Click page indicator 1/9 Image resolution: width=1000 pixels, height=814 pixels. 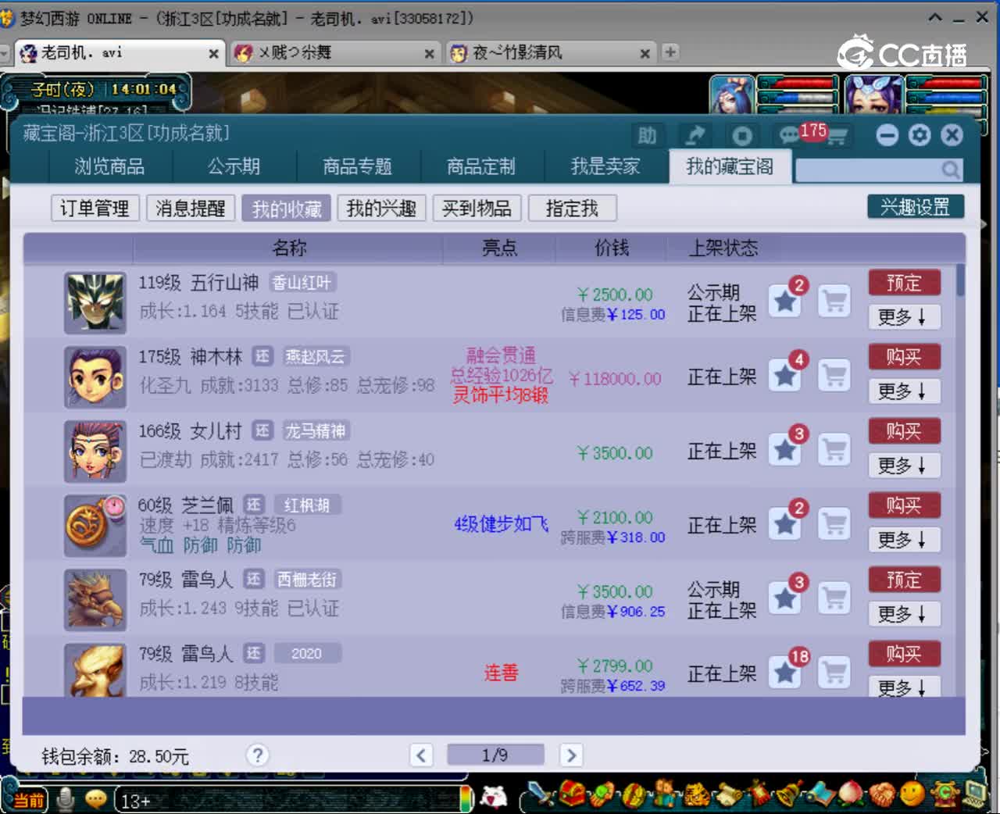[495, 755]
